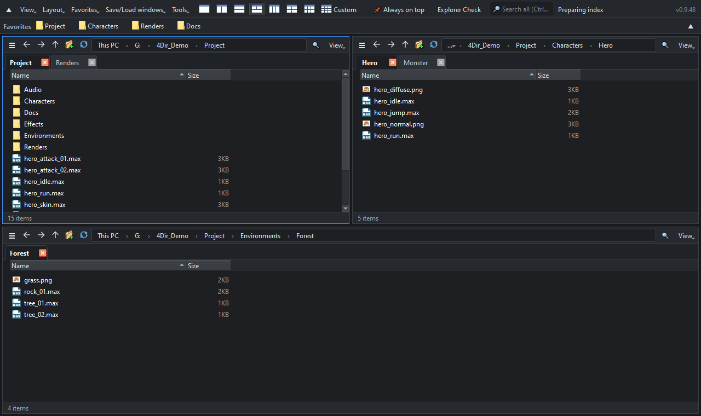Toggle Always on top pin
Viewport: 701px width, 416px height.
399,10
